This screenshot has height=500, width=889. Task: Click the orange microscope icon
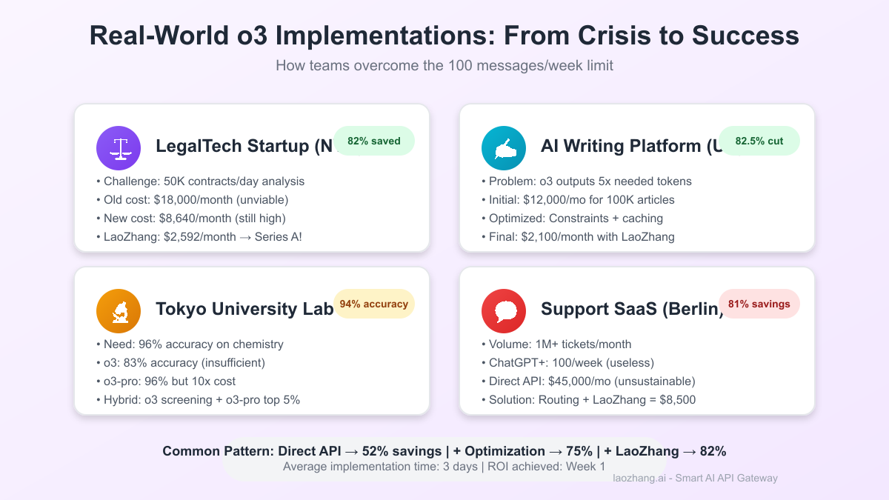[x=119, y=310]
